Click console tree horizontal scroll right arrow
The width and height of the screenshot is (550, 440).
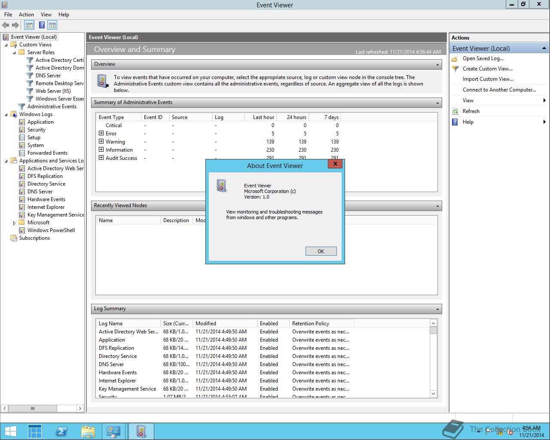(80, 409)
